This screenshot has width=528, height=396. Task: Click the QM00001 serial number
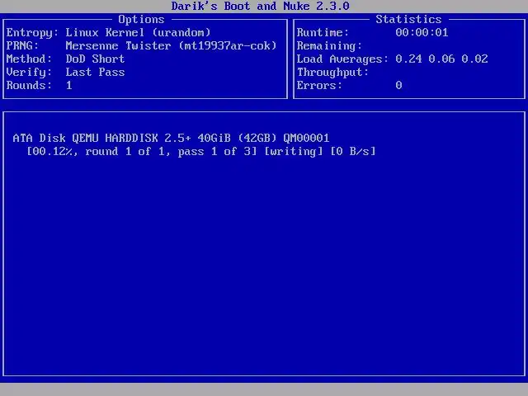(x=306, y=138)
